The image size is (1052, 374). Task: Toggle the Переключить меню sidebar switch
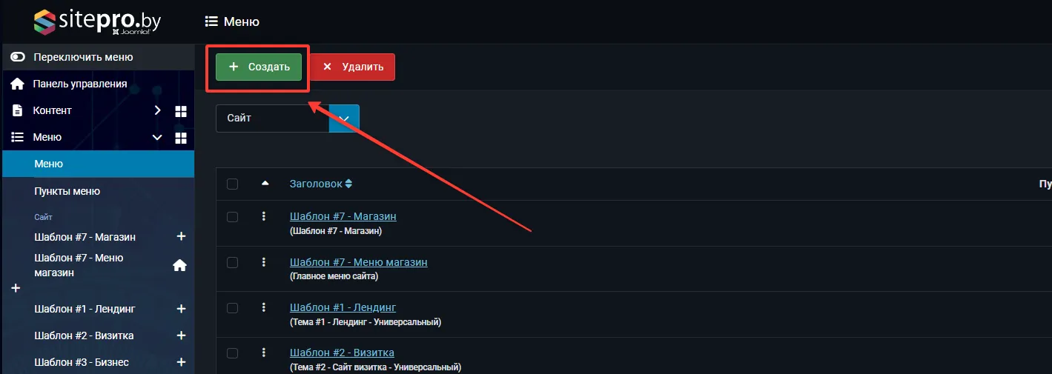pos(18,57)
